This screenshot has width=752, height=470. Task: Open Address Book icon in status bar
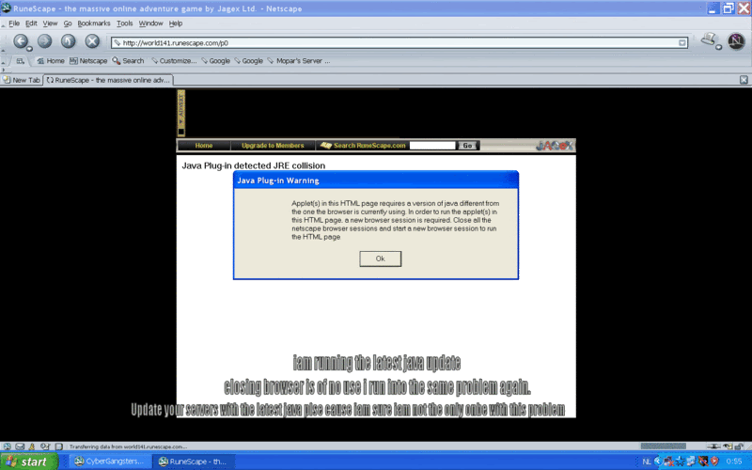tap(44, 446)
